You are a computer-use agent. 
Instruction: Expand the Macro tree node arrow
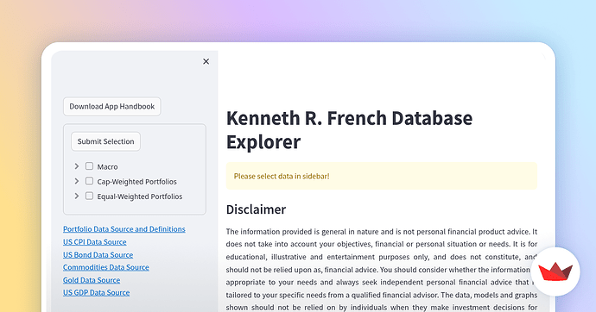click(x=76, y=166)
